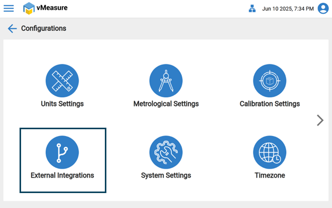This screenshot has height=208, width=332.
Task: Open System Settings gear icon
Action: coord(165,152)
